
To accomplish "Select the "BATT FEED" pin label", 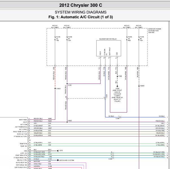I will (23, 120).
